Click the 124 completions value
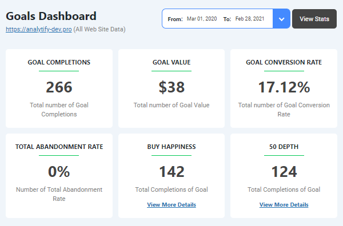Screen dimensions: 343x226 (284, 171)
